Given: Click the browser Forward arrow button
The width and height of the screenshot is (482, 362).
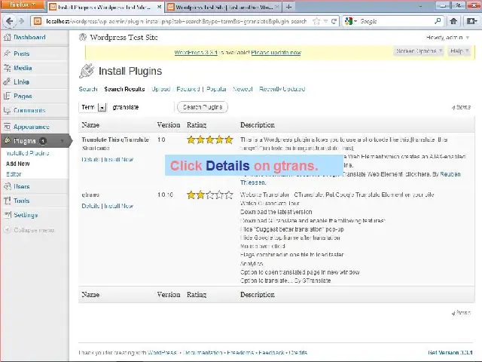Looking at the screenshot, I should (x=21, y=21).
